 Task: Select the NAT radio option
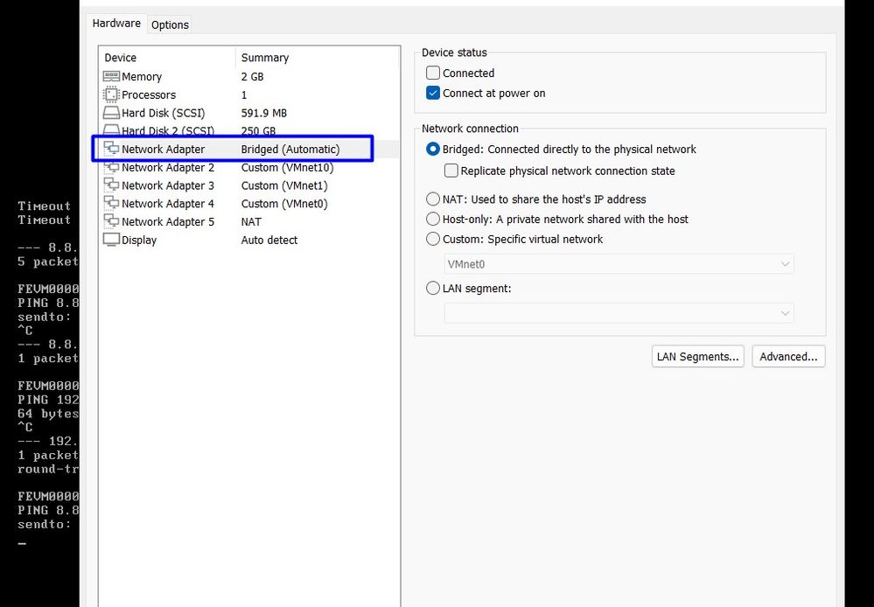point(433,199)
